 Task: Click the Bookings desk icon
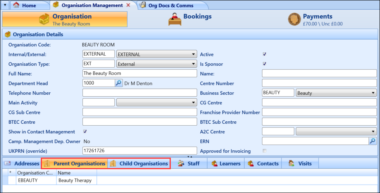[175, 19]
